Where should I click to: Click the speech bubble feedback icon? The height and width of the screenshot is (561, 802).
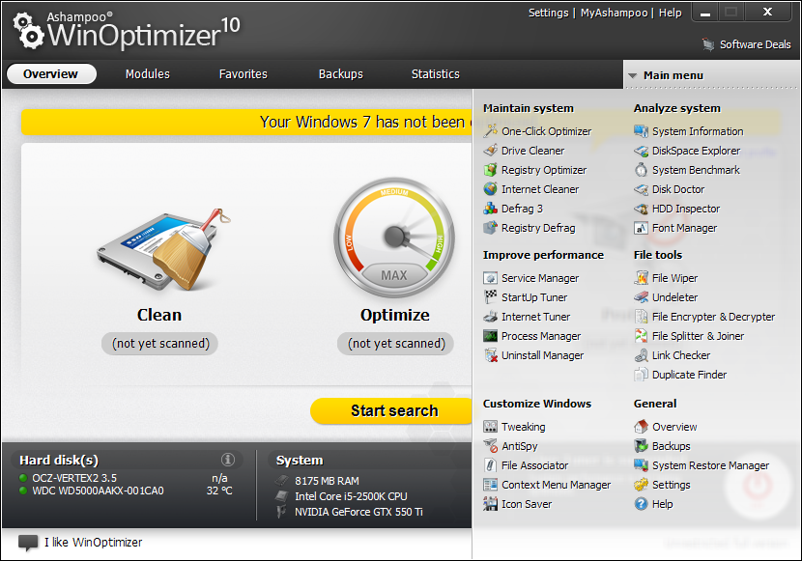28,543
